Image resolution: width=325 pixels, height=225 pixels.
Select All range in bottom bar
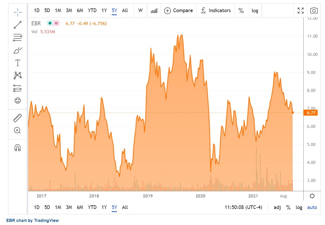[125, 207]
